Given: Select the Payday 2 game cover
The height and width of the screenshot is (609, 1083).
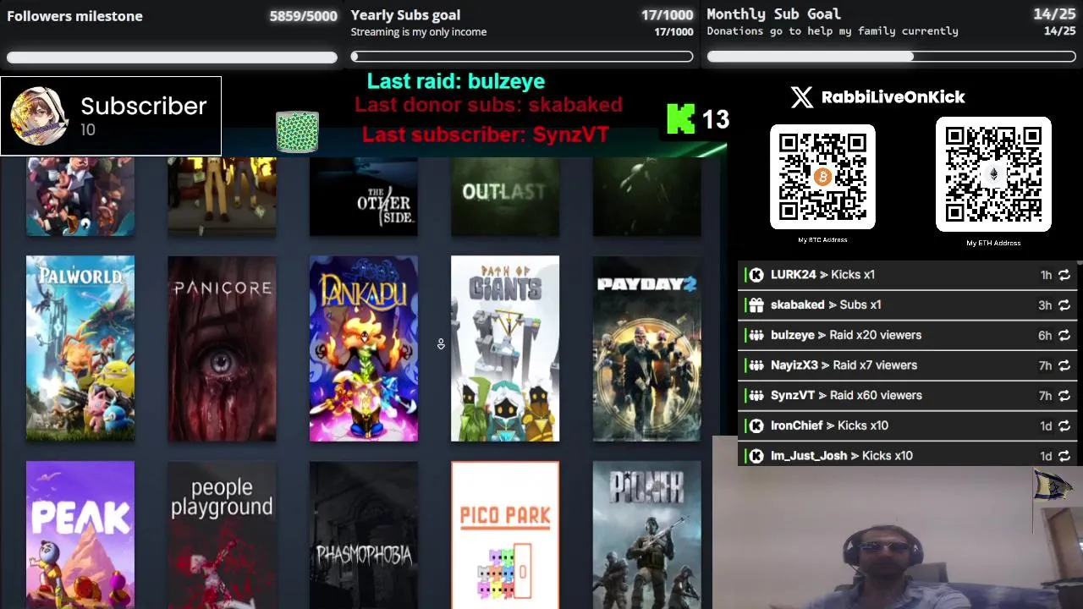Looking at the screenshot, I should (x=647, y=348).
